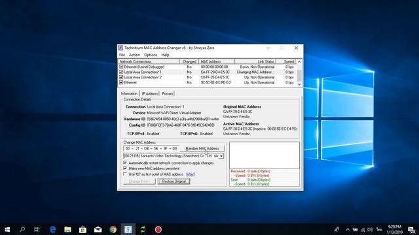Image resolution: width=419 pixels, height=235 pixels.
Task: Sort by the Link Status column header
Action: (255, 61)
